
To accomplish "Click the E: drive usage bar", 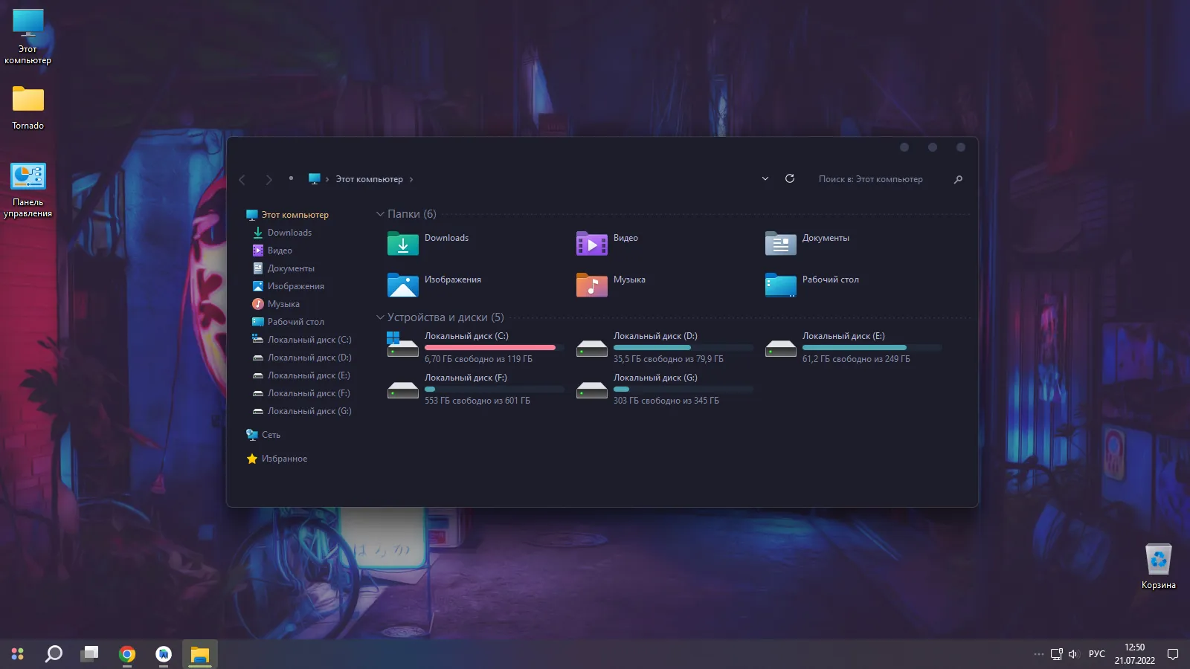I will [872, 347].
